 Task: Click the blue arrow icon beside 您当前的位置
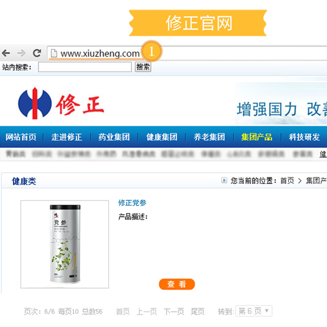(x=224, y=180)
